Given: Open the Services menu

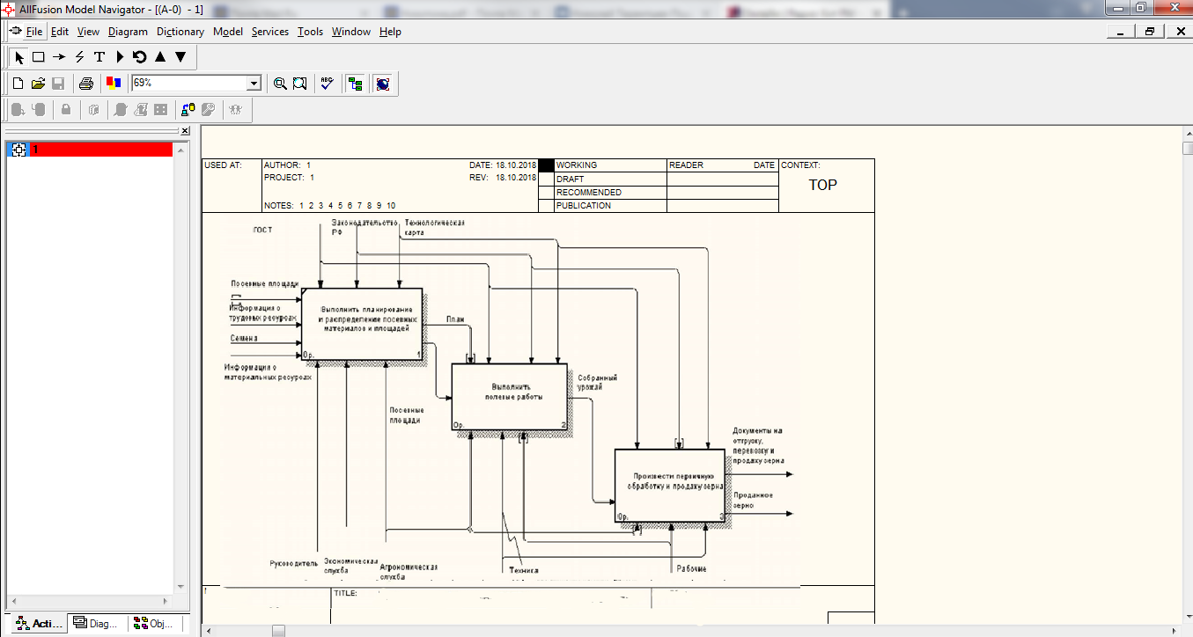Looking at the screenshot, I should point(270,32).
